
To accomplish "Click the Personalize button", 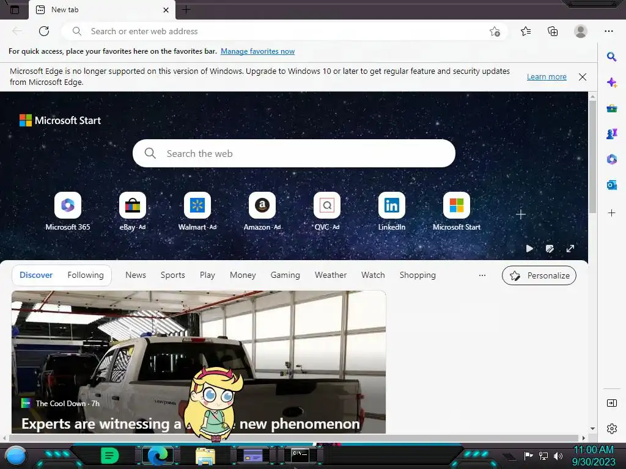I will 539,275.
